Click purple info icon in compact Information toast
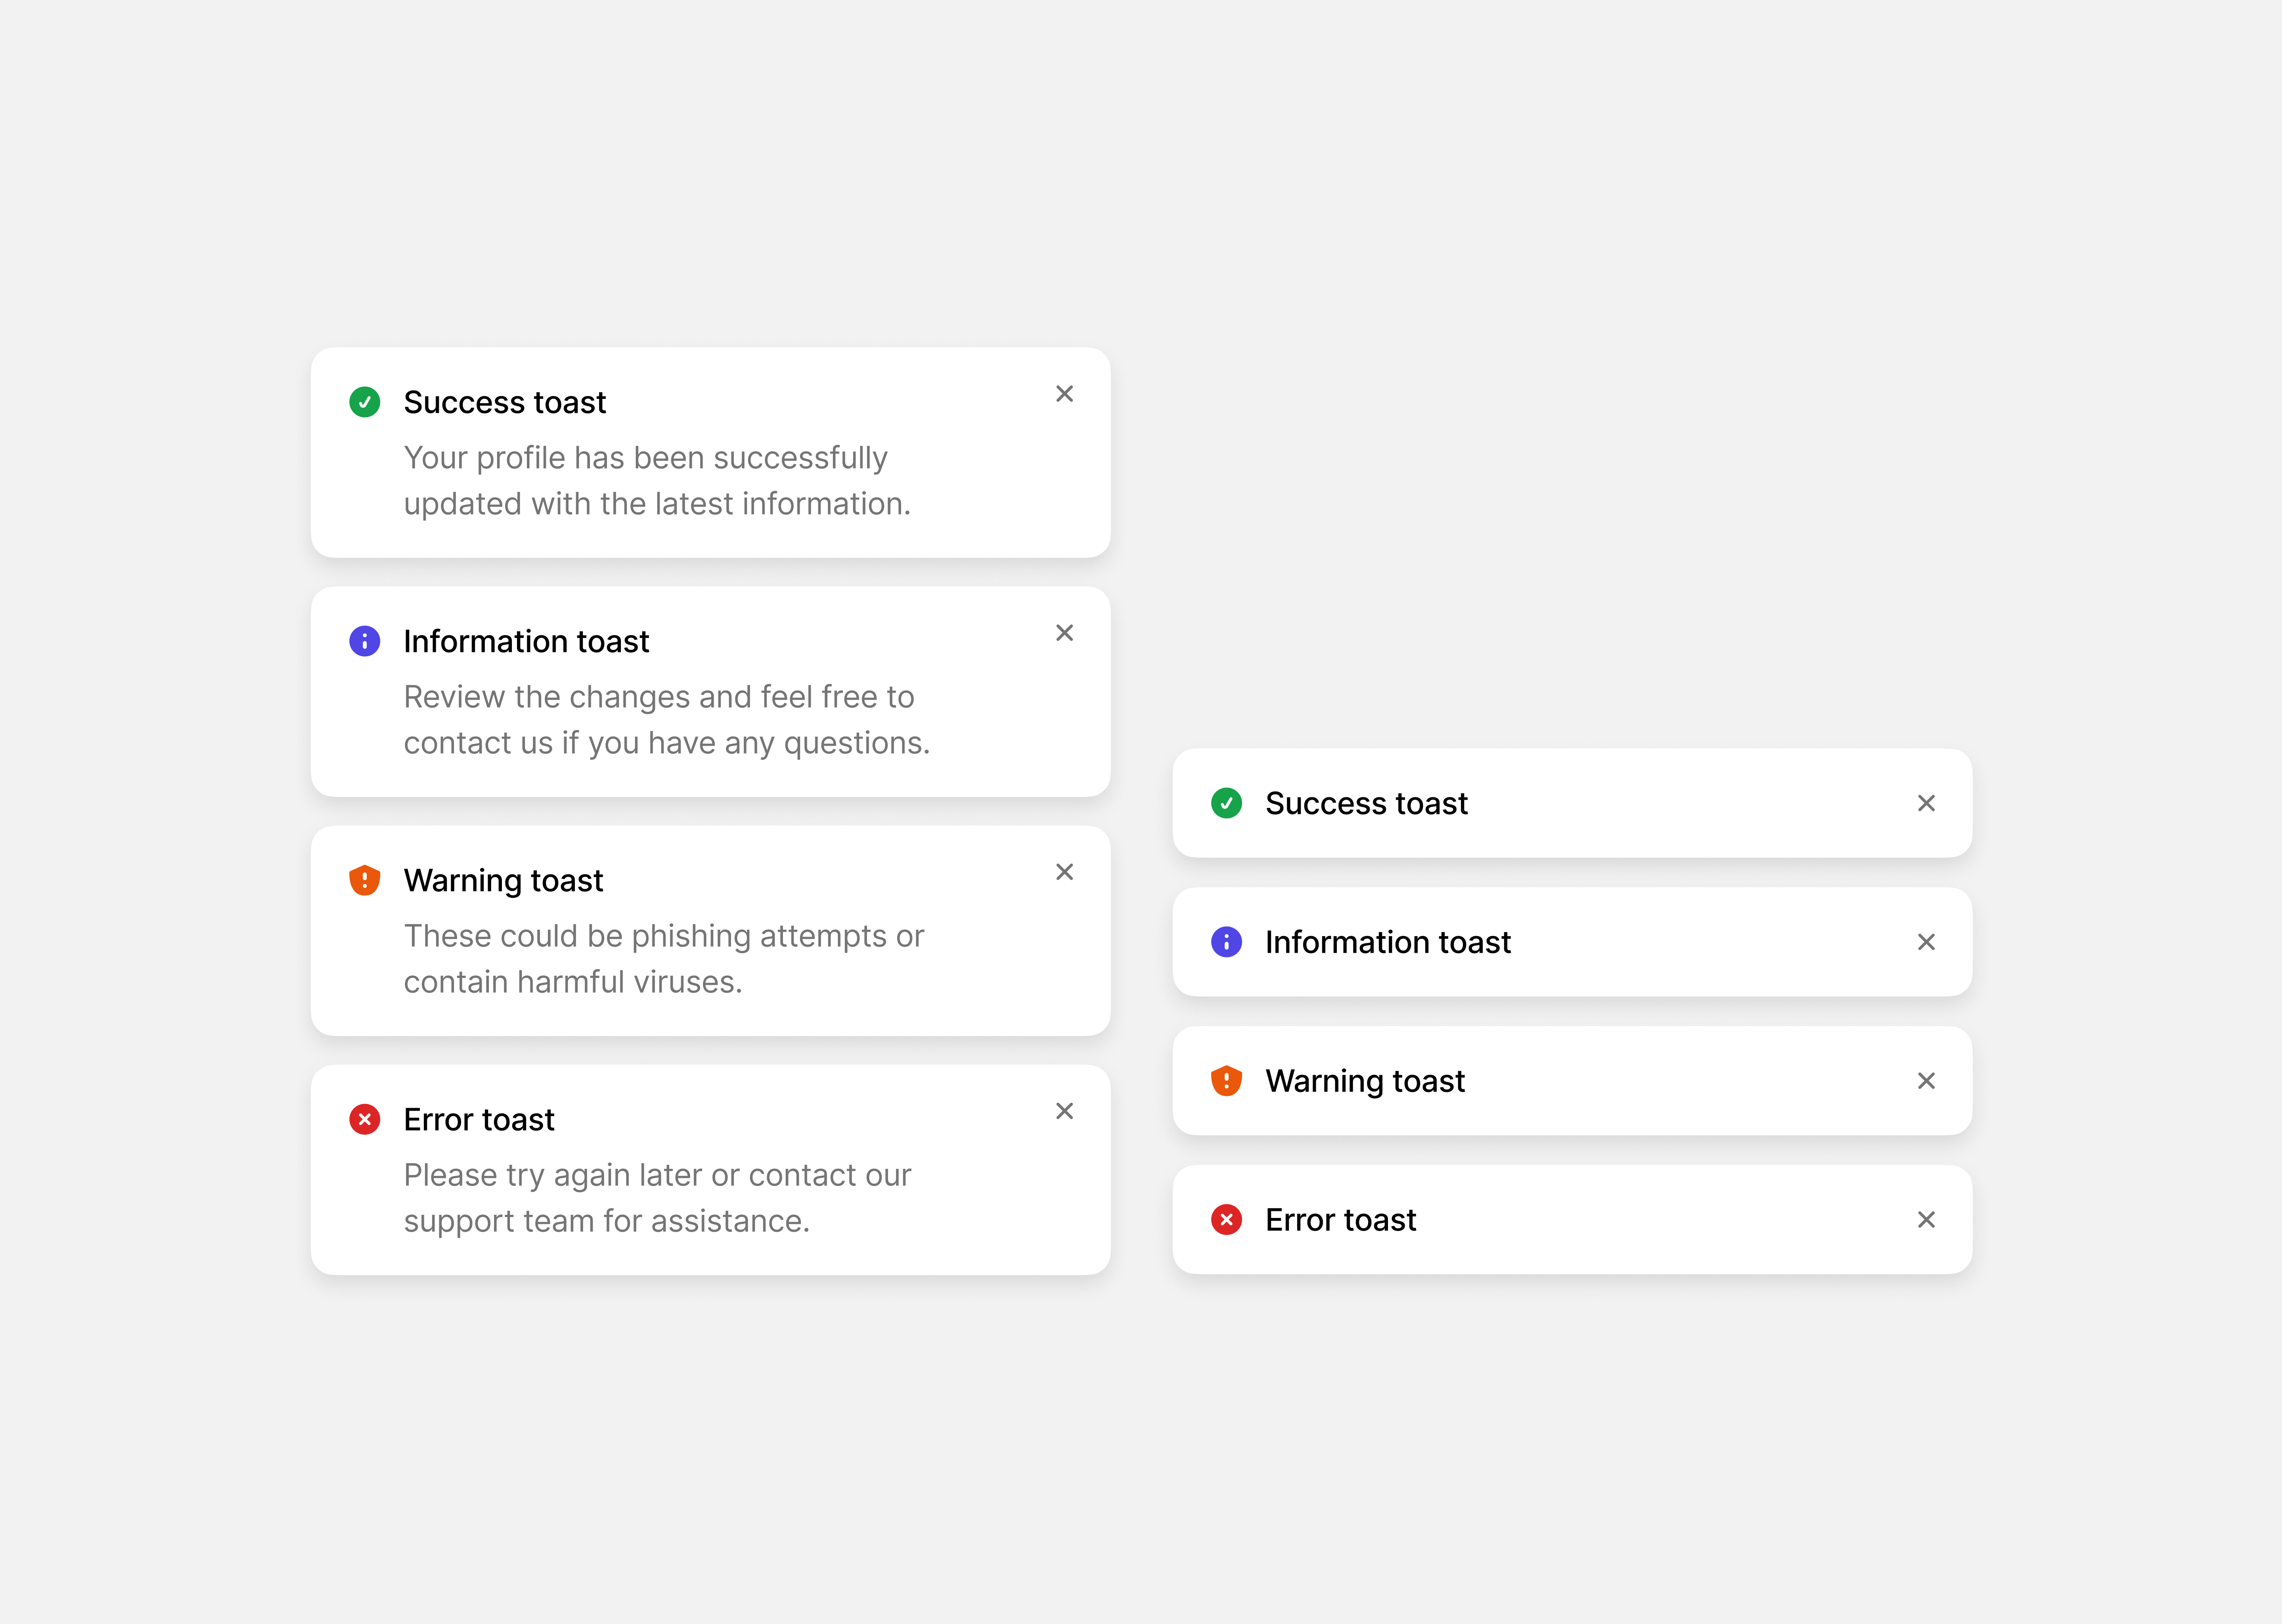2282x1624 pixels. 1226,942
